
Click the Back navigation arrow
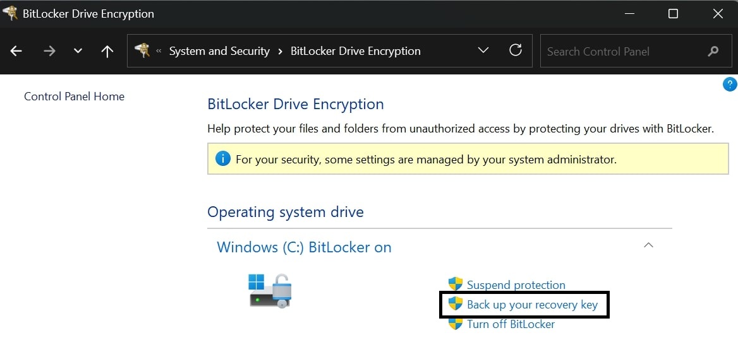[x=16, y=51]
